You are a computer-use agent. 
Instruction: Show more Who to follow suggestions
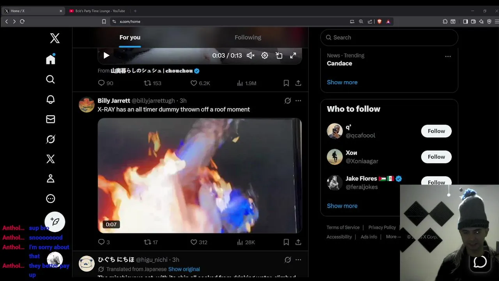click(x=342, y=206)
